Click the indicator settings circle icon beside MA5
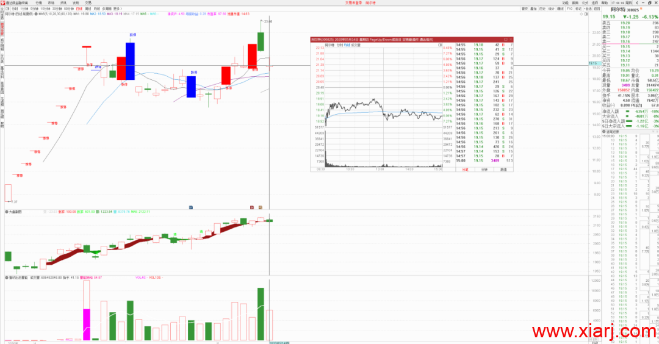 36,14
